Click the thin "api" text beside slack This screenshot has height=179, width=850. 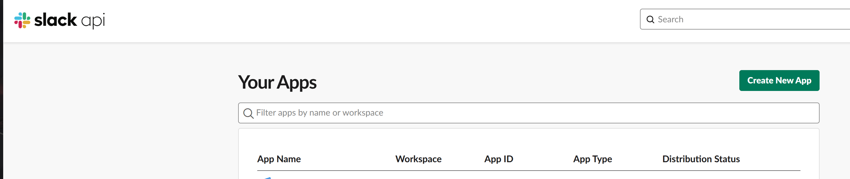(x=93, y=21)
